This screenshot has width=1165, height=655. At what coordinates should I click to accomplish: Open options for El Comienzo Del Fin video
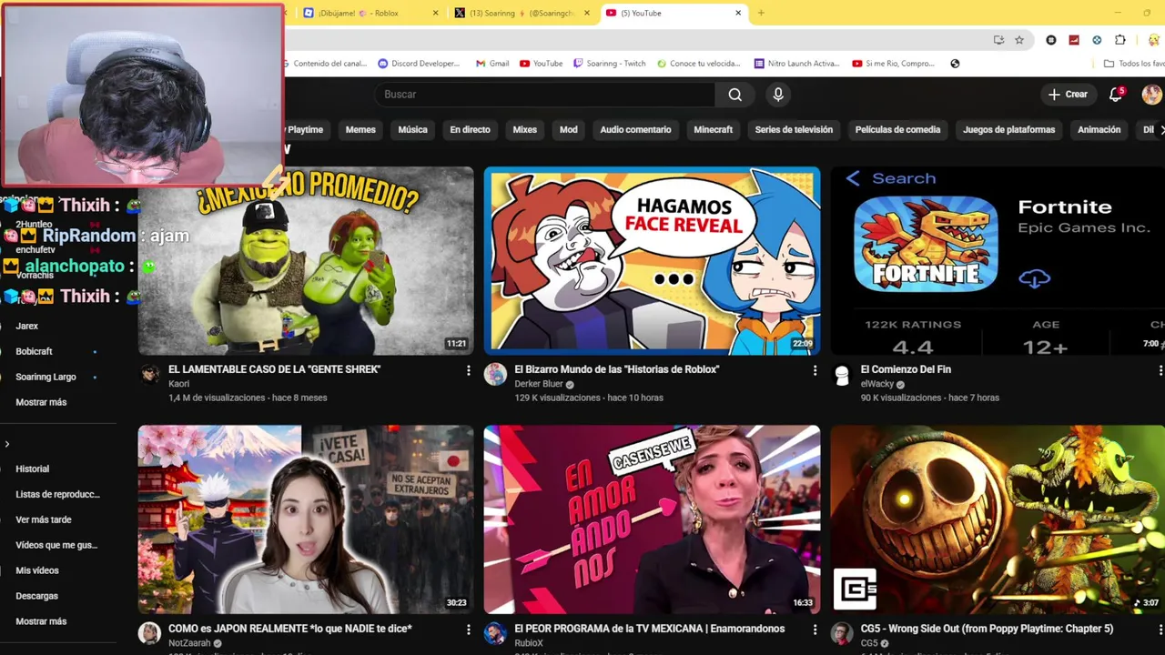pyautogui.click(x=1160, y=370)
